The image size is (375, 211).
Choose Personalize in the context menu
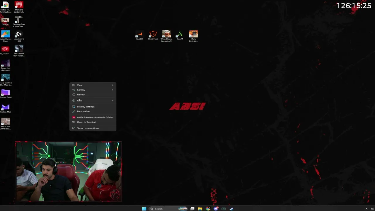click(x=93, y=111)
